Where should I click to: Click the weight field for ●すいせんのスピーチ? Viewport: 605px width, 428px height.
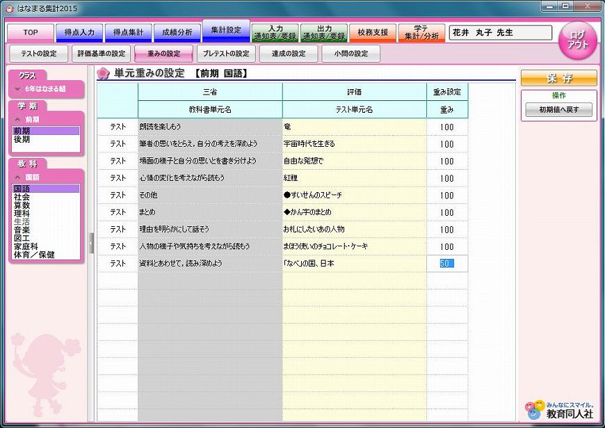coord(447,196)
